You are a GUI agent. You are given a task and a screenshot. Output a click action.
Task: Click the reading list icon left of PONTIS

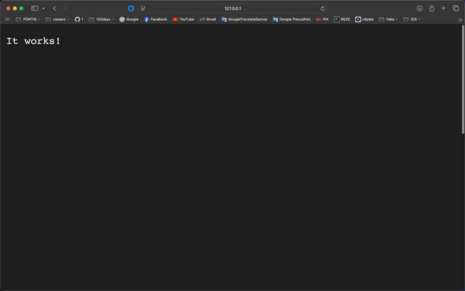pyautogui.click(x=7, y=19)
